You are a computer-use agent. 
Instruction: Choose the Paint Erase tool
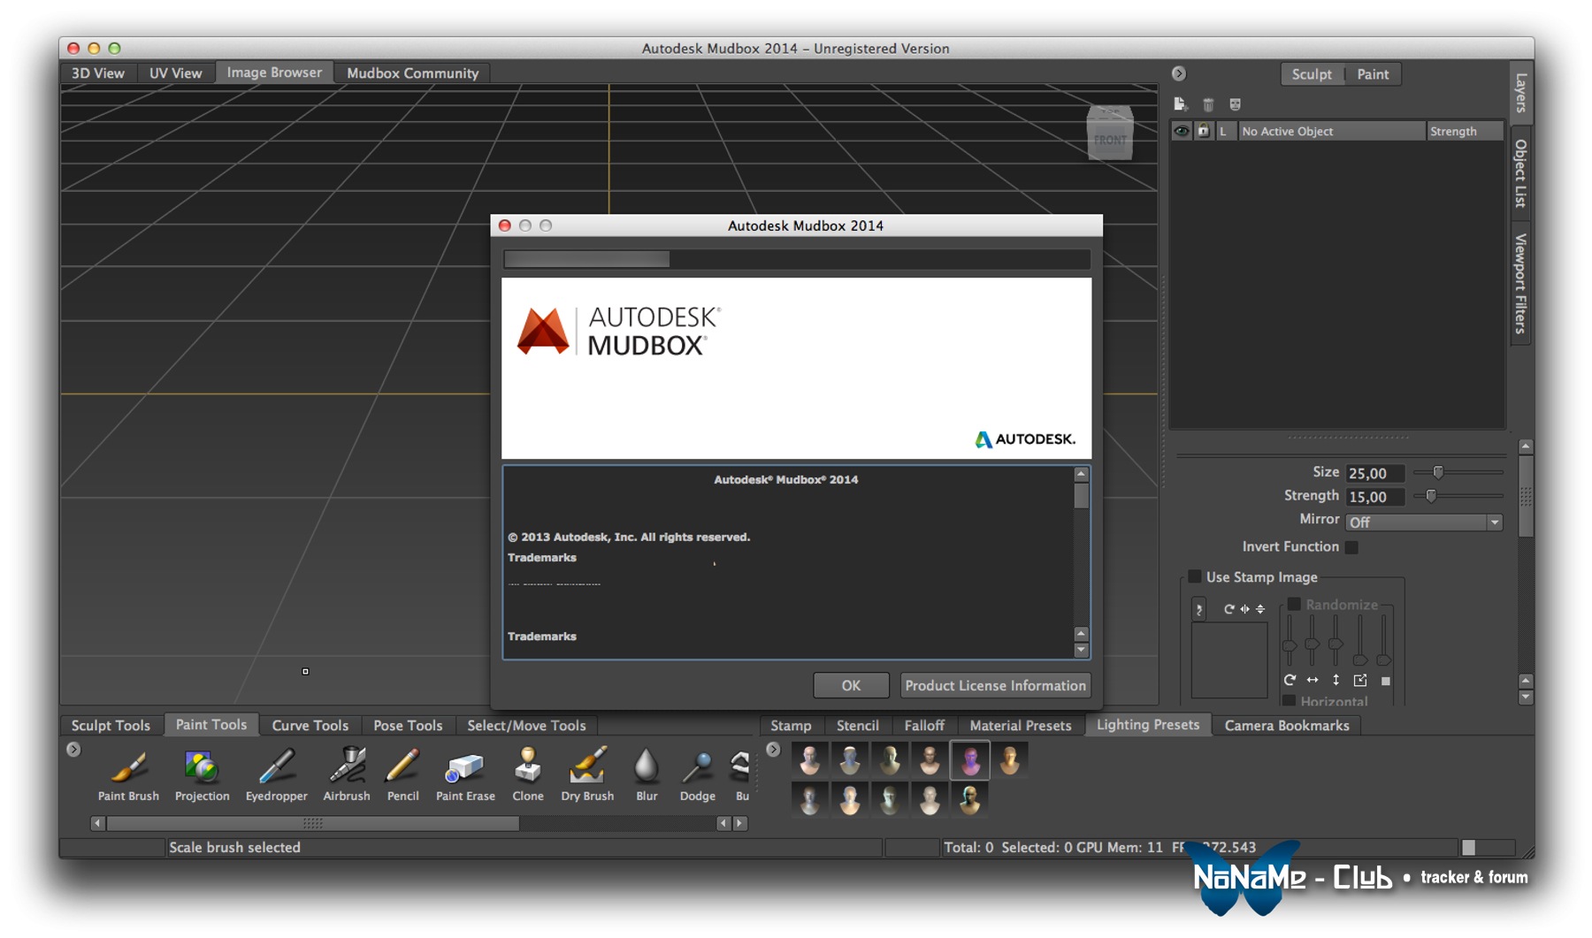click(465, 767)
